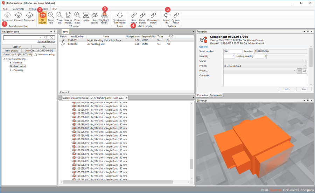Image resolution: width=315 pixels, height=193 pixels.
Task: Collapse the System numbering tree node
Action: pos(4,59)
